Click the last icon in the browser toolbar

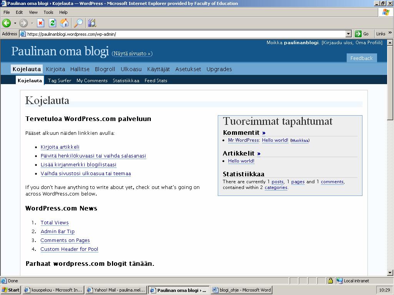(92, 23)
